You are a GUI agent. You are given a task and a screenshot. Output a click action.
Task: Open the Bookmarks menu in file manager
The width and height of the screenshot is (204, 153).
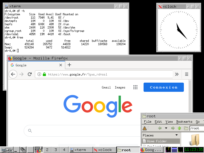184,122
